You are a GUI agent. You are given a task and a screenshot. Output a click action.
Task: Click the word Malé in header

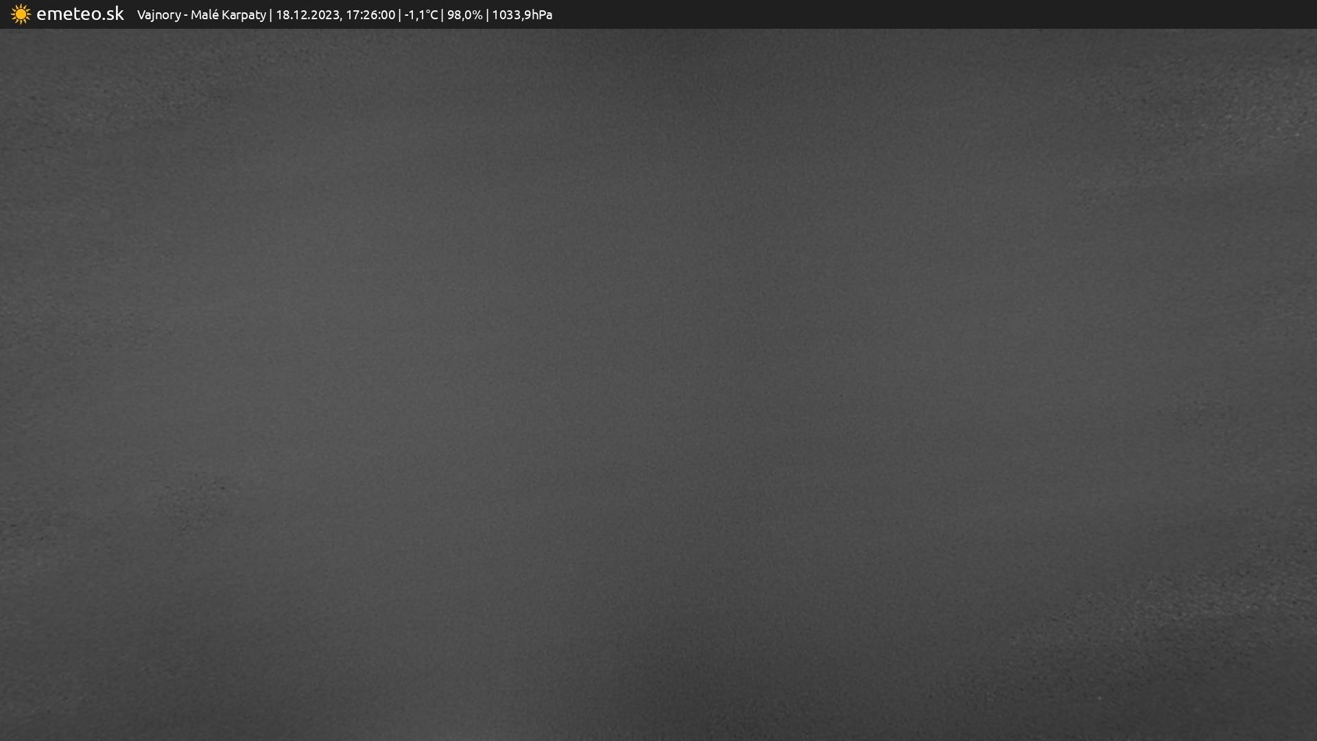point(204,15)
